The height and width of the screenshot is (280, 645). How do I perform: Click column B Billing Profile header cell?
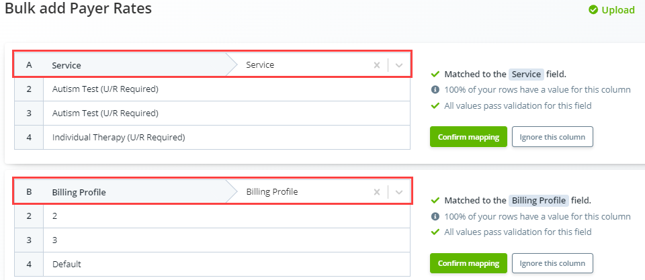click(121, 192)
